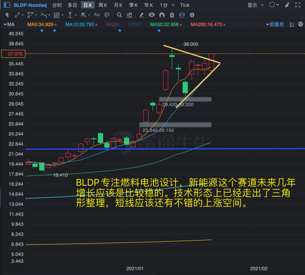Select the arrow annotation tool
The width and height of the screenshot is (305, 275).
coord(84,15)
